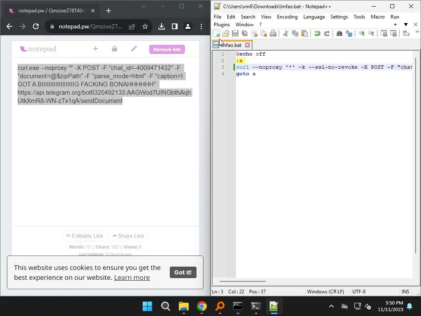Click the Chrome share page icon

(x=132, y=26)
